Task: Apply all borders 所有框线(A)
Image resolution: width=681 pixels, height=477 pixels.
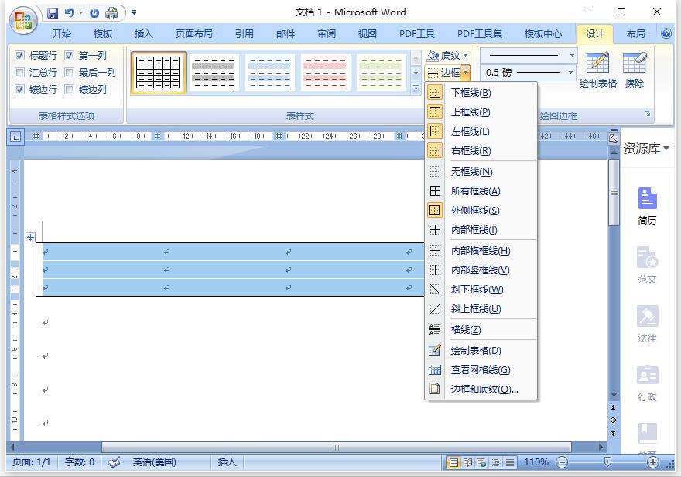Action: click(x=481, y=191)
